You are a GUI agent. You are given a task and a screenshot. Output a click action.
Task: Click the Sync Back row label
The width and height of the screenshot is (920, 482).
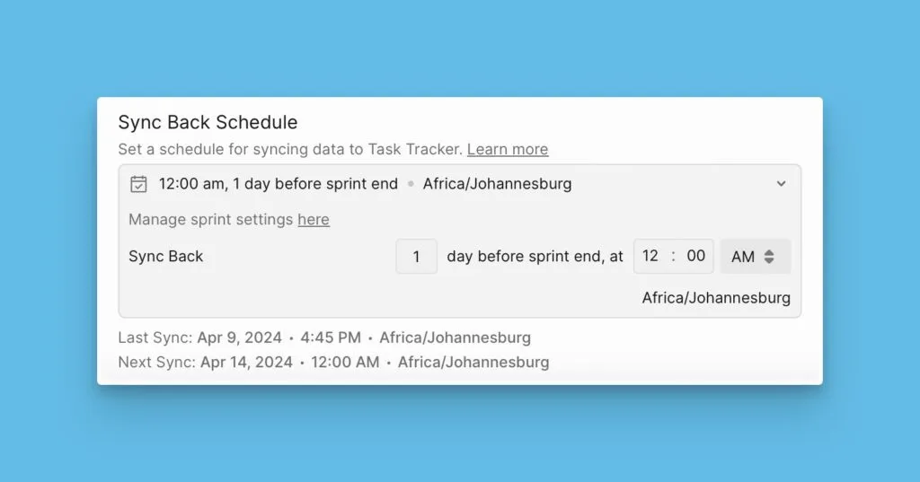166,257
